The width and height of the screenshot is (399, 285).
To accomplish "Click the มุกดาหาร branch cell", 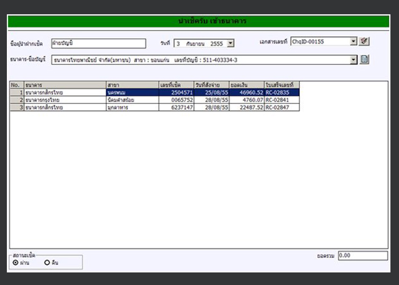I will 132,107.
